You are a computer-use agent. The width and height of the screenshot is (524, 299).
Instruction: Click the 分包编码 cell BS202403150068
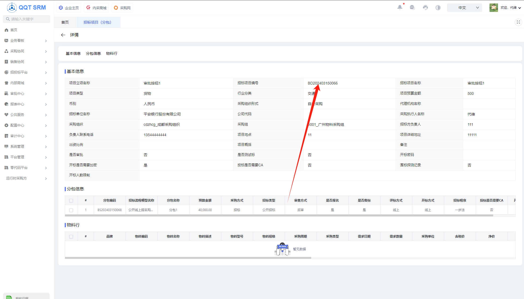tap(110, 210)
